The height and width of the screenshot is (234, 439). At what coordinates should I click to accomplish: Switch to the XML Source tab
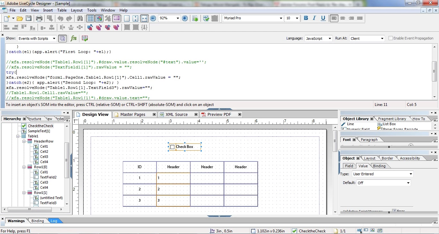coord(176,114)
